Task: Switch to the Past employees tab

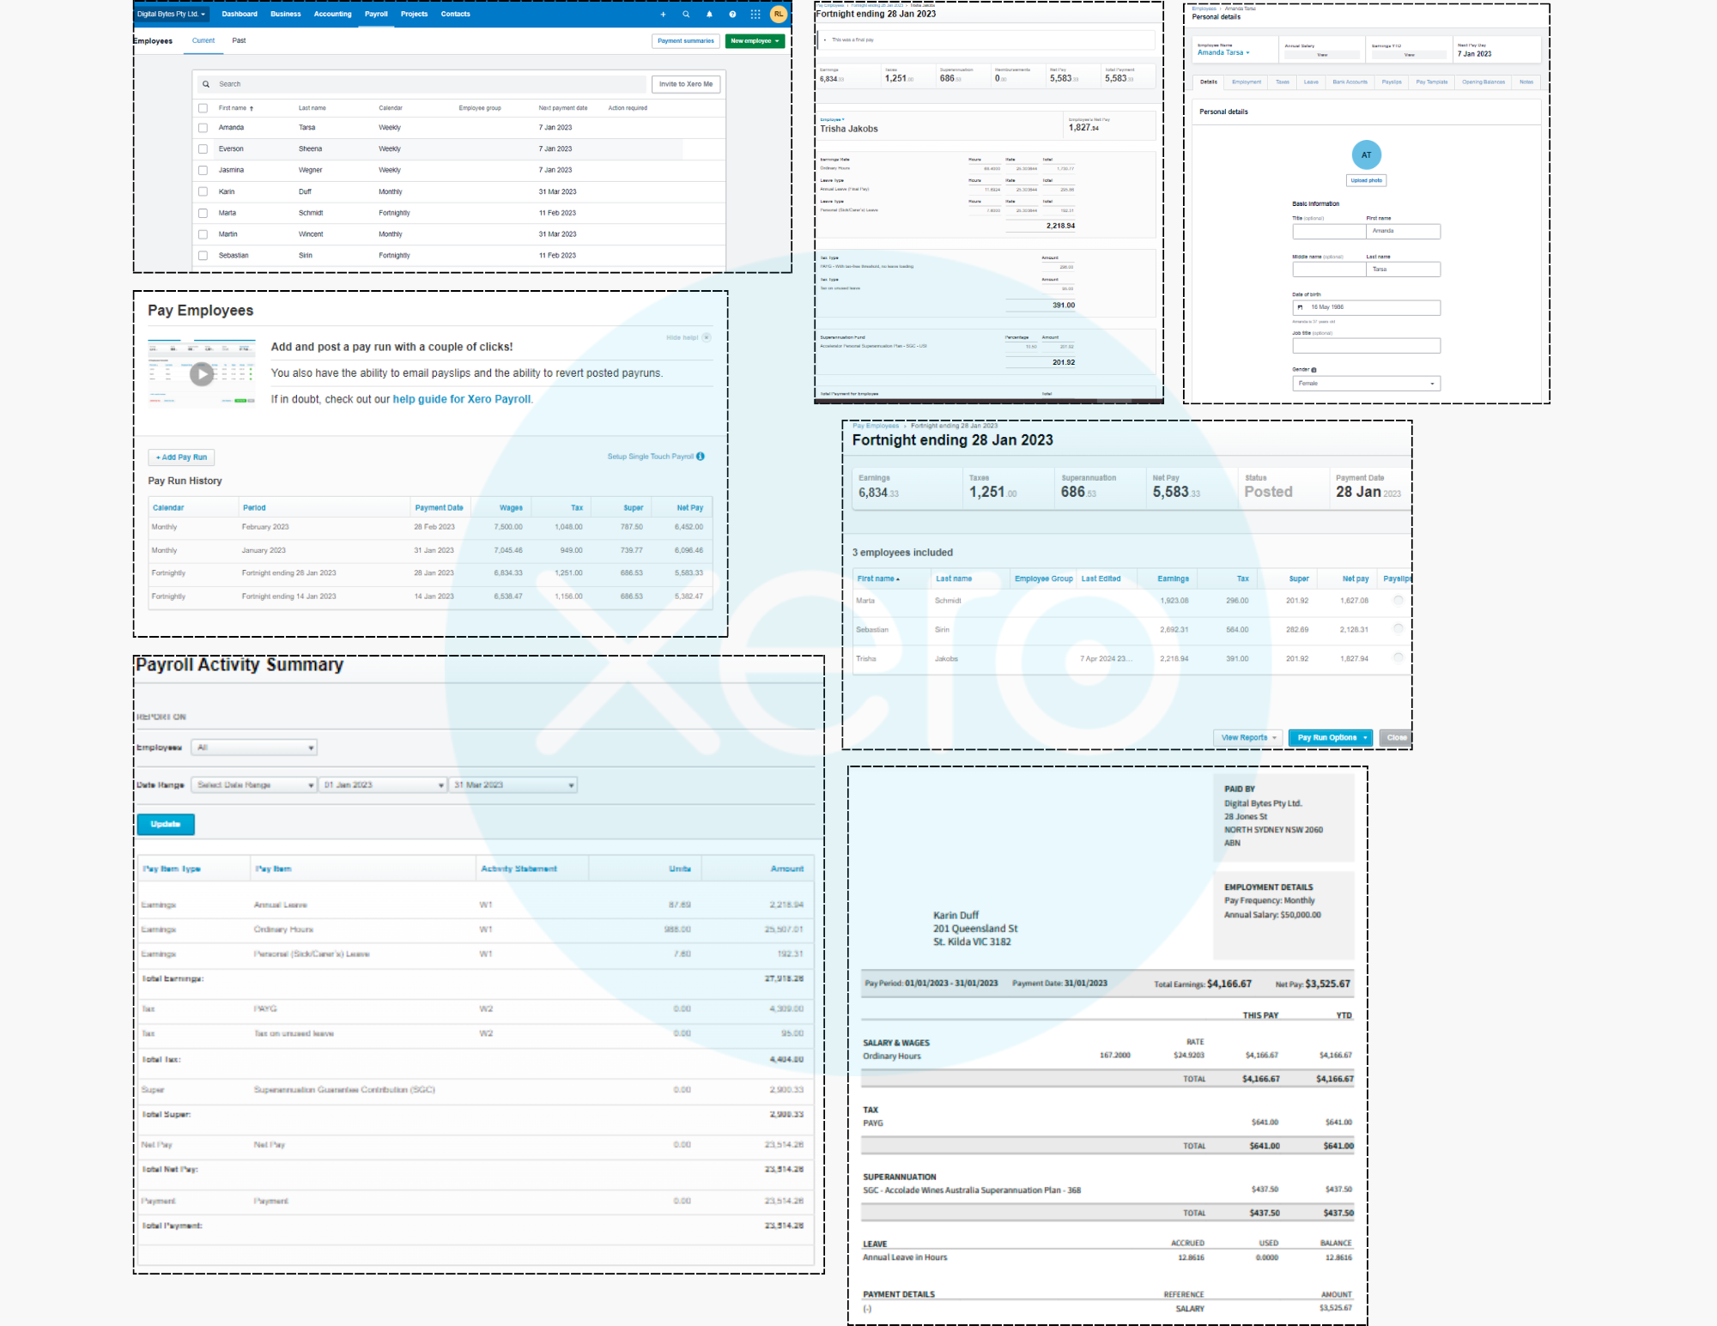Action: pos(239,41)
